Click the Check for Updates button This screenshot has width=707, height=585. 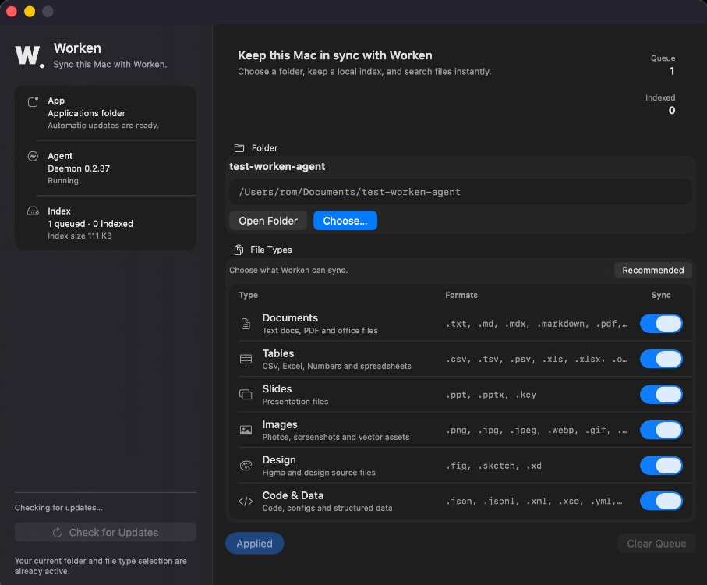(x=105, y=532)
